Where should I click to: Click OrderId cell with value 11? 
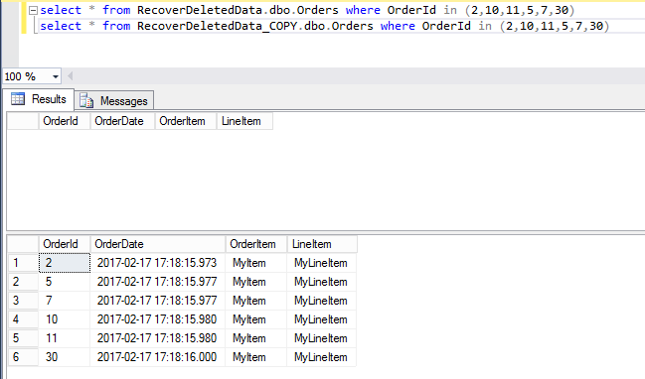coord(65,338)
